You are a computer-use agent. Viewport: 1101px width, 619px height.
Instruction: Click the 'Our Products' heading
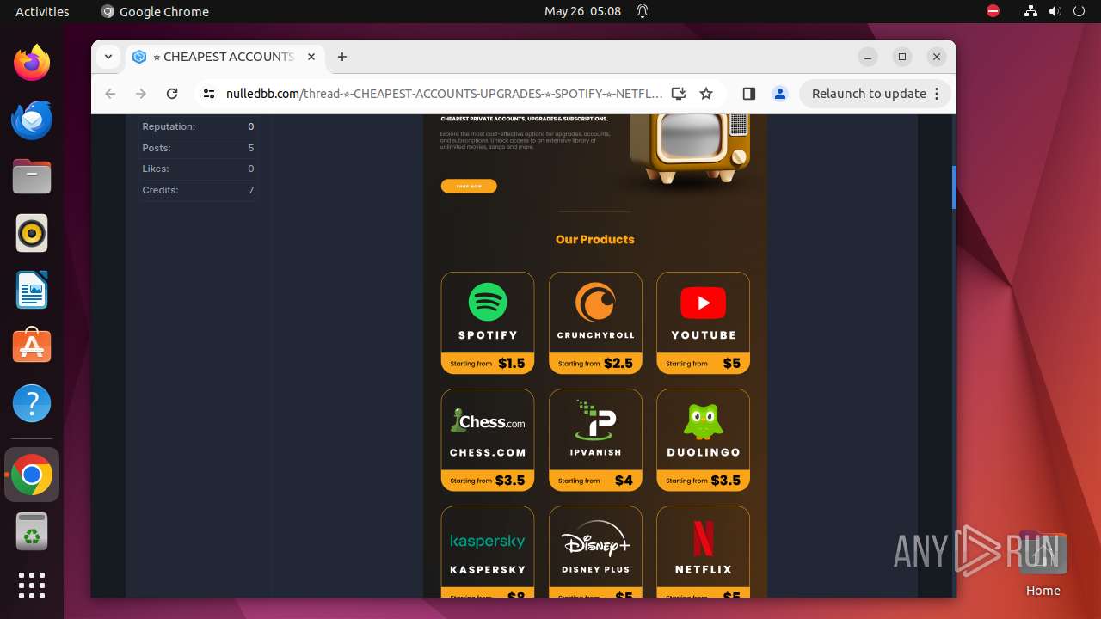click(x=594, y=239)
